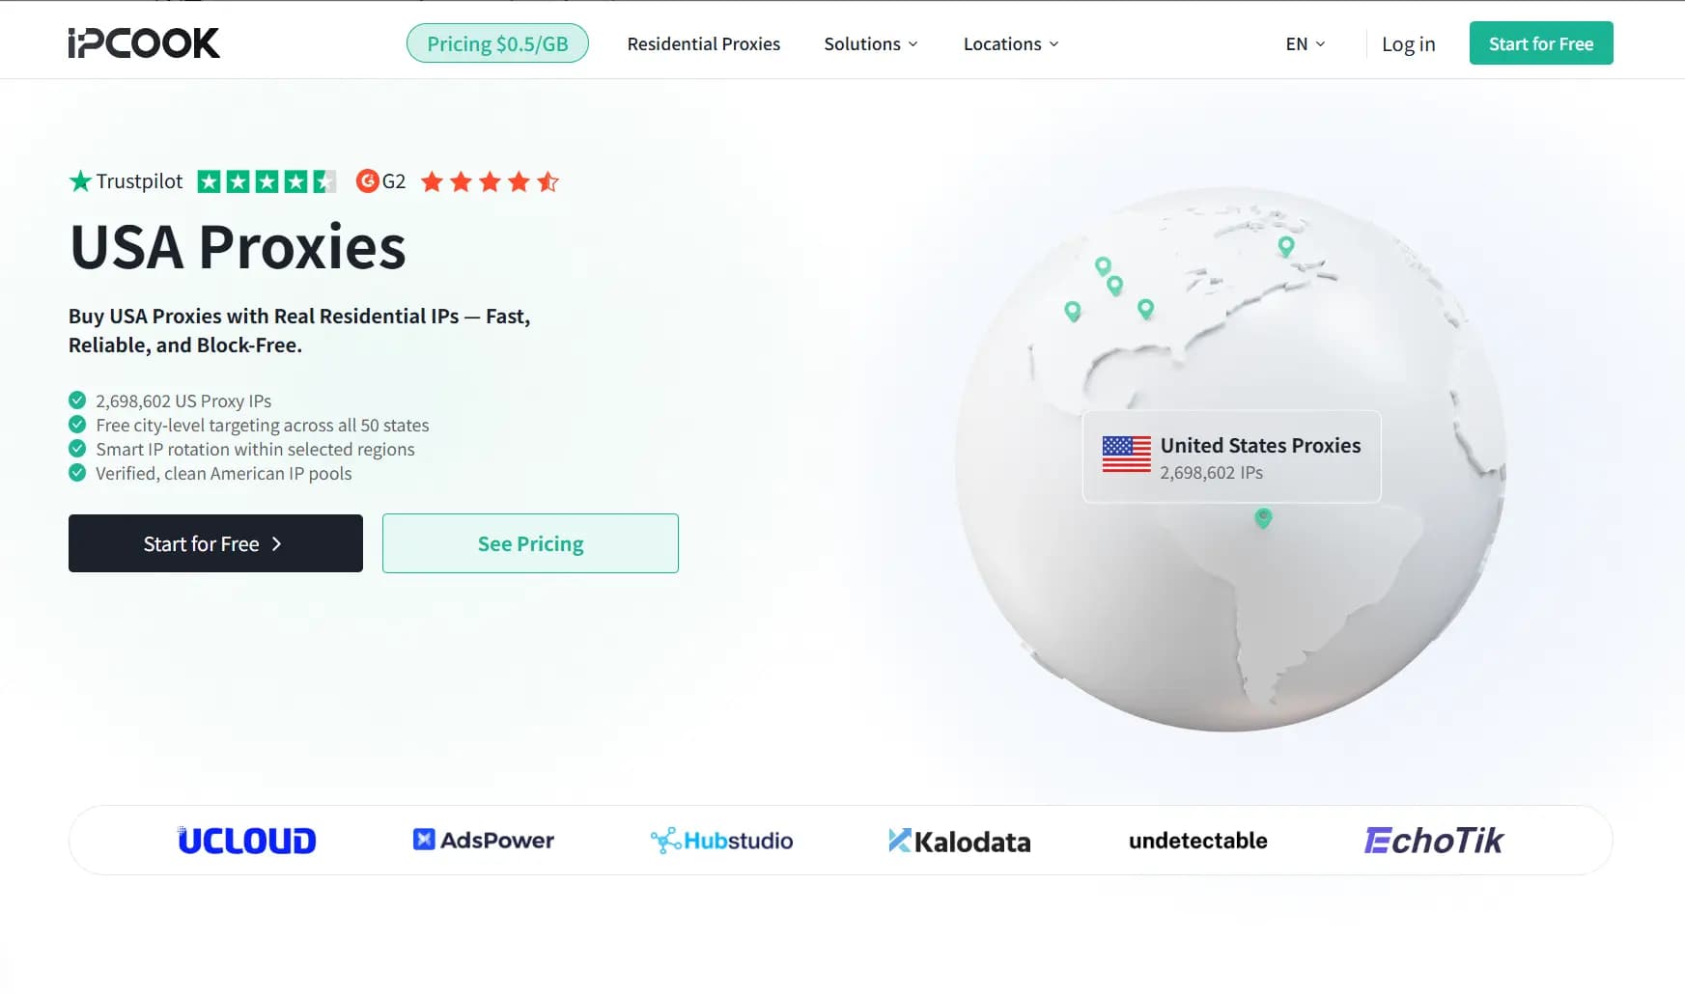
Task: Click the Trustpilot star rating badge
Action: pyautogui.click(x=267, y=181)
